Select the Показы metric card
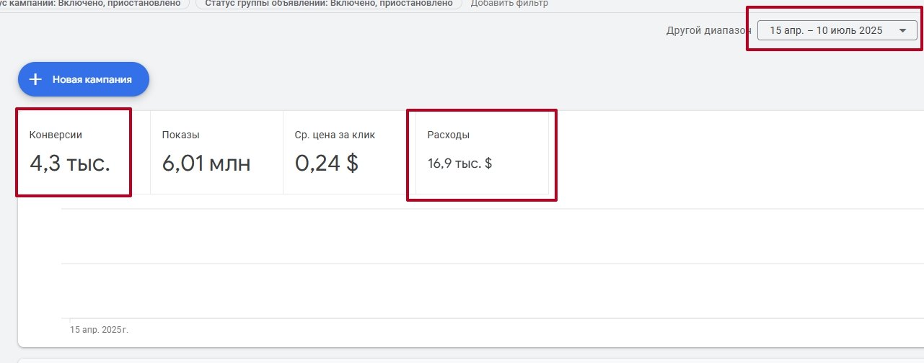 click(216, 152)
